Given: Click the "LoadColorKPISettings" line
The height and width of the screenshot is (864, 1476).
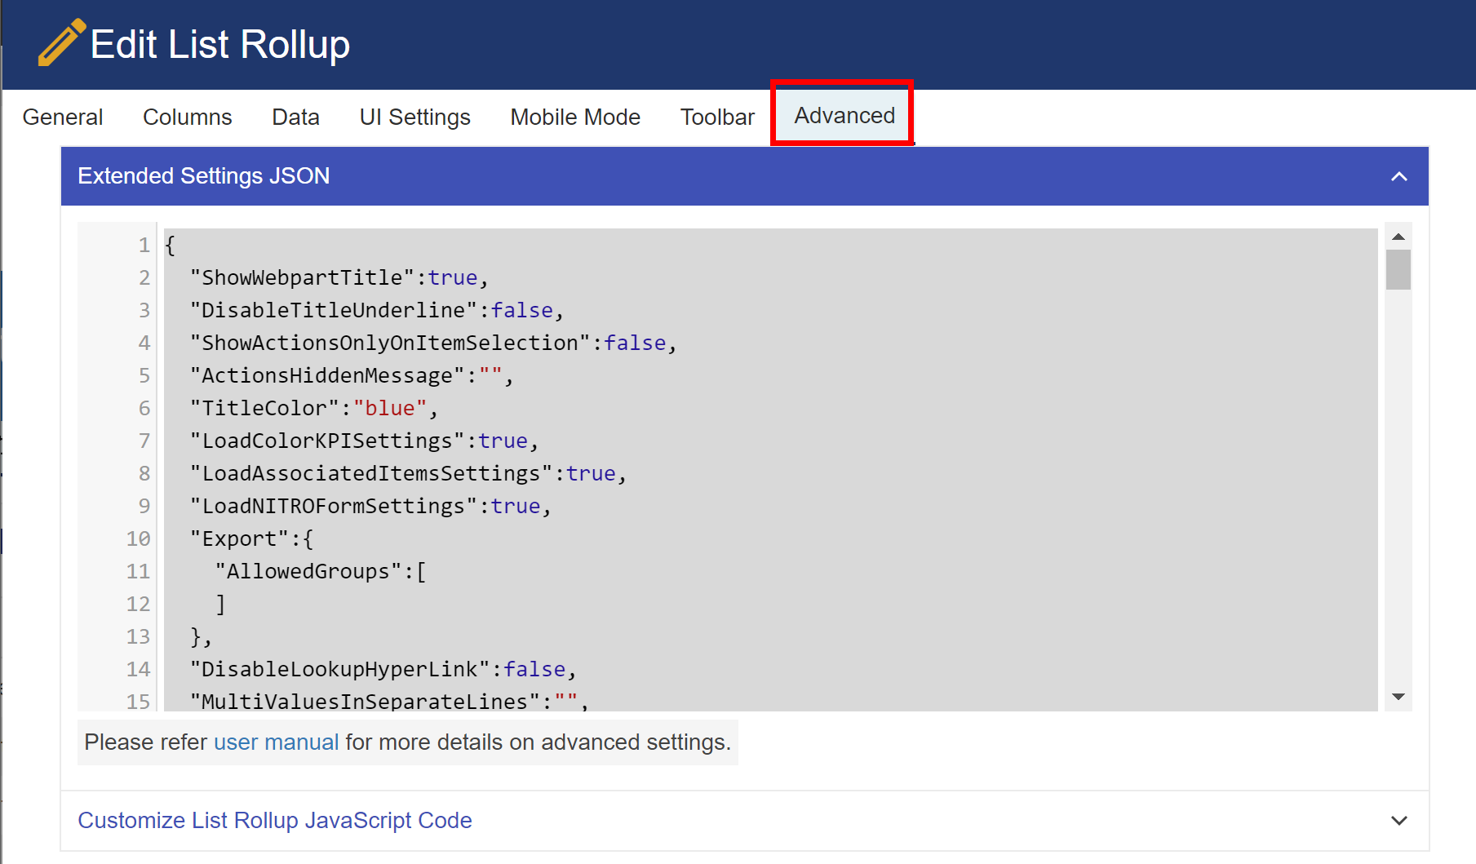Looking at the screenshot, I should tap(364, 441).
